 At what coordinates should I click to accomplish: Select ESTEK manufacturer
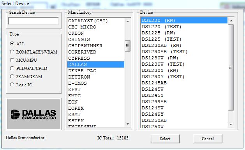coord(96,121)
